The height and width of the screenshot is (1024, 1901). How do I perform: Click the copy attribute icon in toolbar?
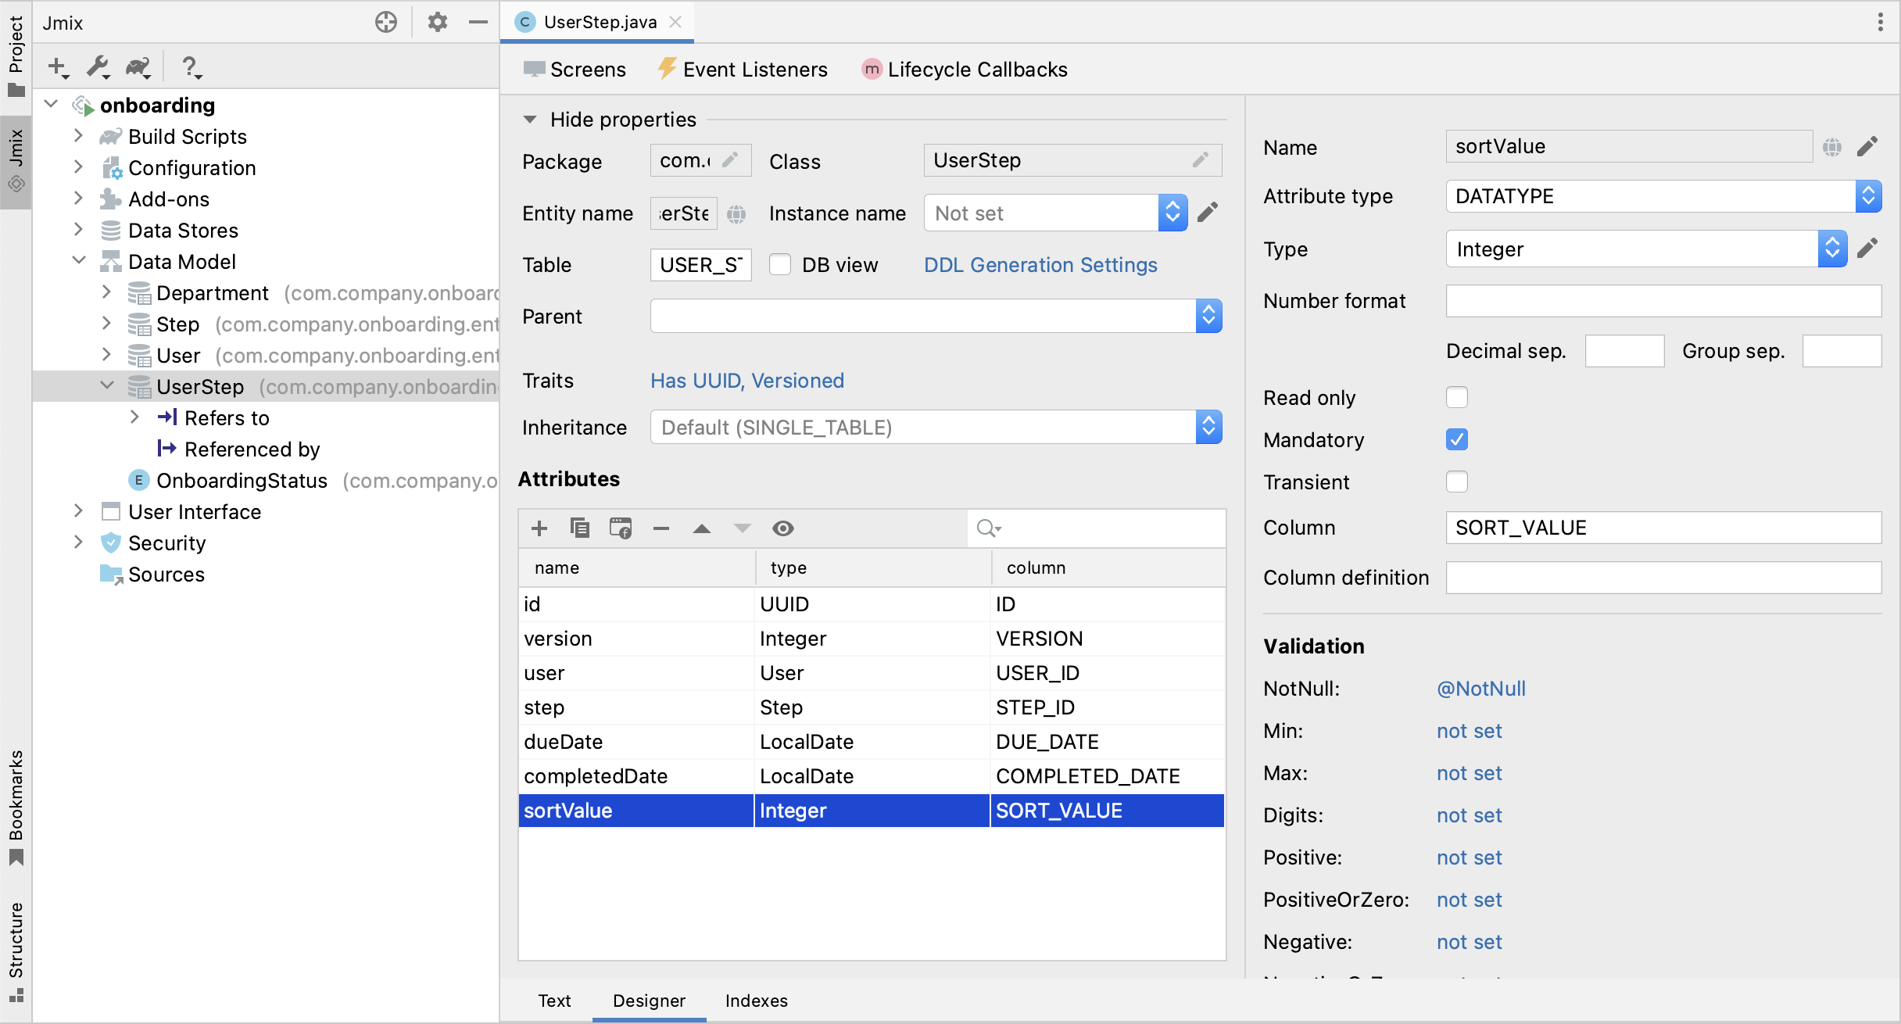point(580,528)
